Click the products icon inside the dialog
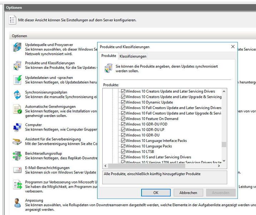 [x=108, y=68]
